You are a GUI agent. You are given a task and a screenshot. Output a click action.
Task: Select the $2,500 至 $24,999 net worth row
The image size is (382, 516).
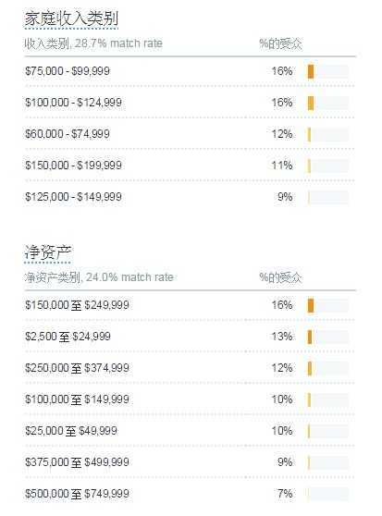coord(191,337)
